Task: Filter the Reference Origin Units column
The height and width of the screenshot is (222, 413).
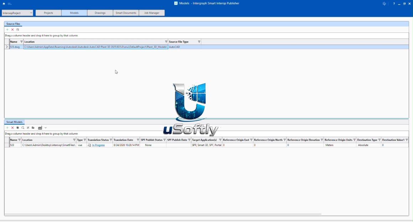Action: click(354, 140)
